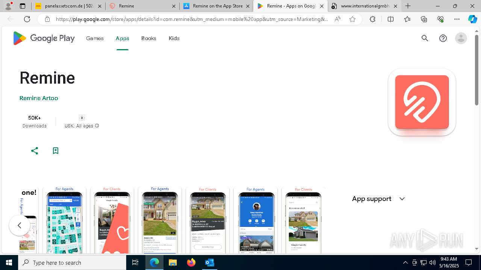Go to previous screenshots with left arrow
This screenshot has height=270, width=481.
pos(20,225)
